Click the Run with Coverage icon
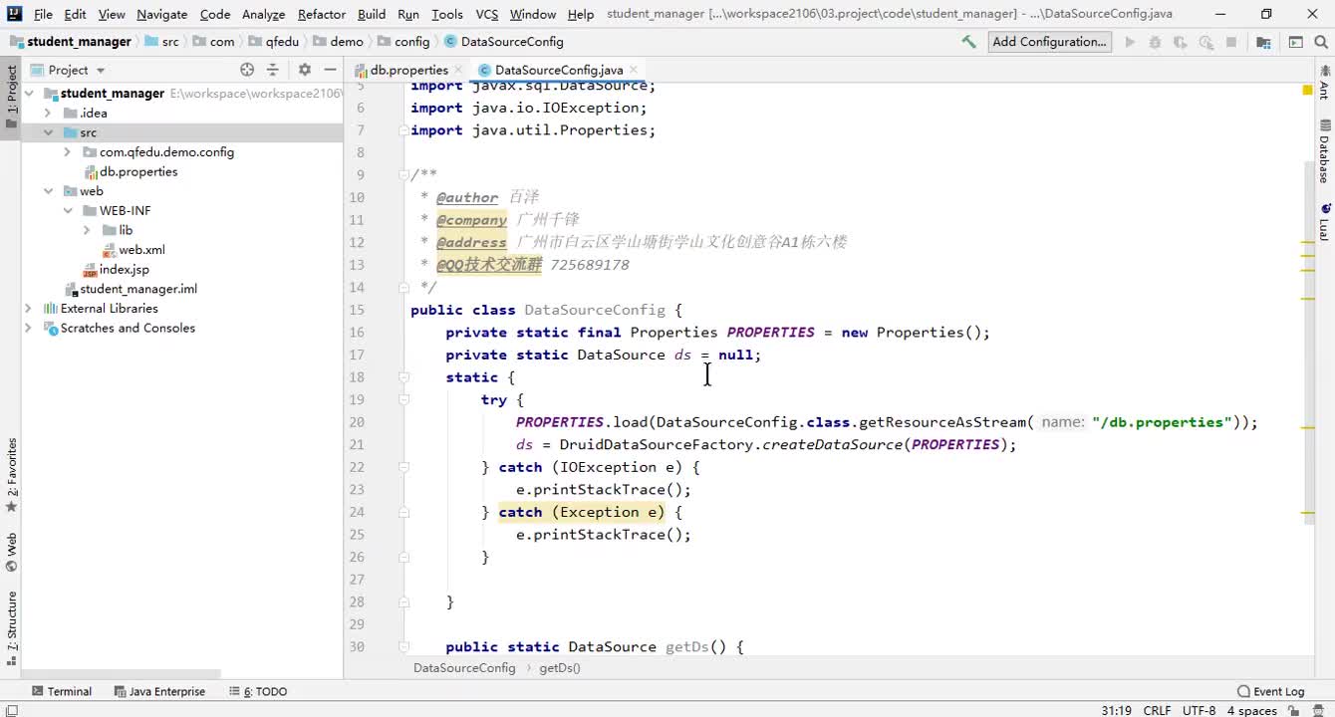Image resolution: width=1335 pixels, height=717 pixels. click(1181, 42)
